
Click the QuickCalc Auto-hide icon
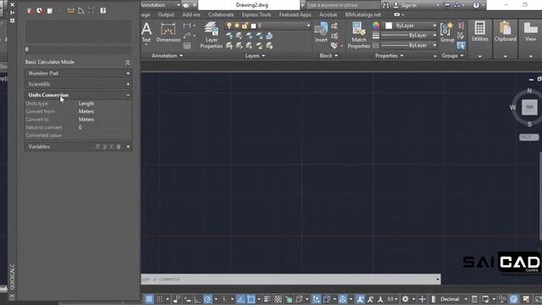(x=13, y=13)
